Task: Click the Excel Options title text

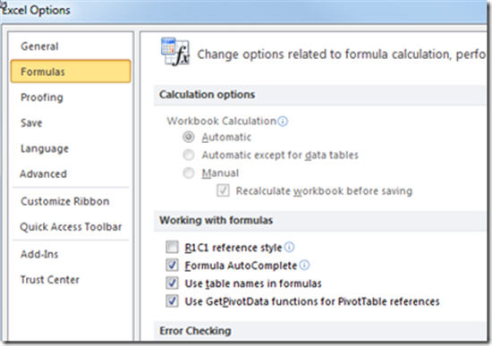Action: tap(36, 11)
